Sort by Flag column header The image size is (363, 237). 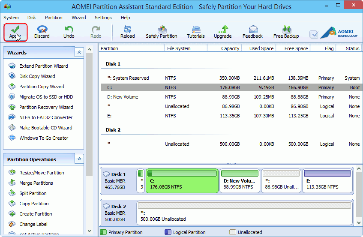[323, 48]
